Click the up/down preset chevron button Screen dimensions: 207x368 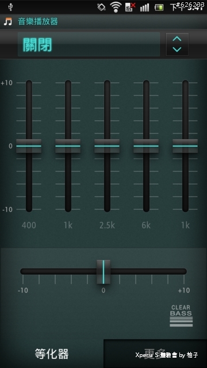pos(177,44)
